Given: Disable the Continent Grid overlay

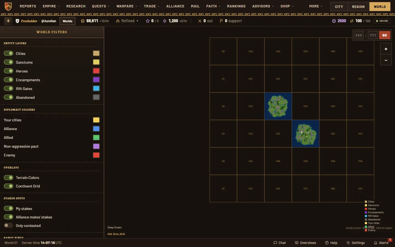Looking at the screenshot, I should (x=9, y=186).
